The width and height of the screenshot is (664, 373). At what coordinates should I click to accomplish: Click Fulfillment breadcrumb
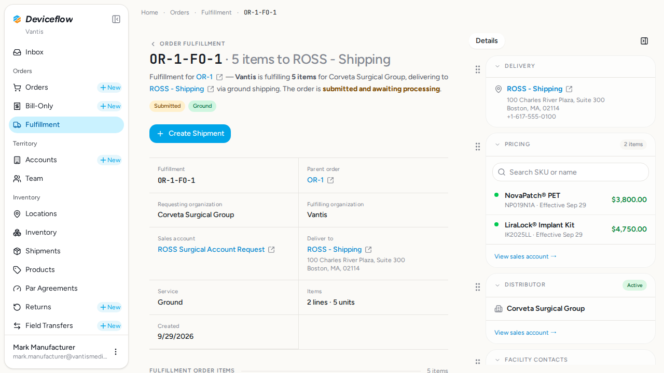(x=216, y=12)
